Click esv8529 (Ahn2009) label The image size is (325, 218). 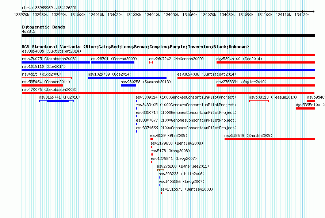coord(169,135)
